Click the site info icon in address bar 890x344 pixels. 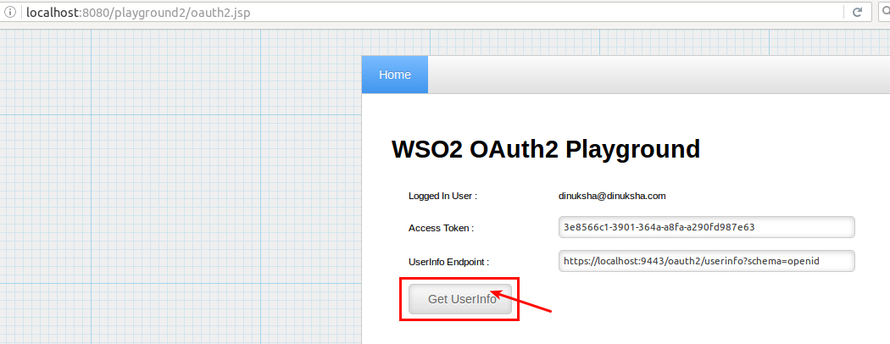[10, 12]
